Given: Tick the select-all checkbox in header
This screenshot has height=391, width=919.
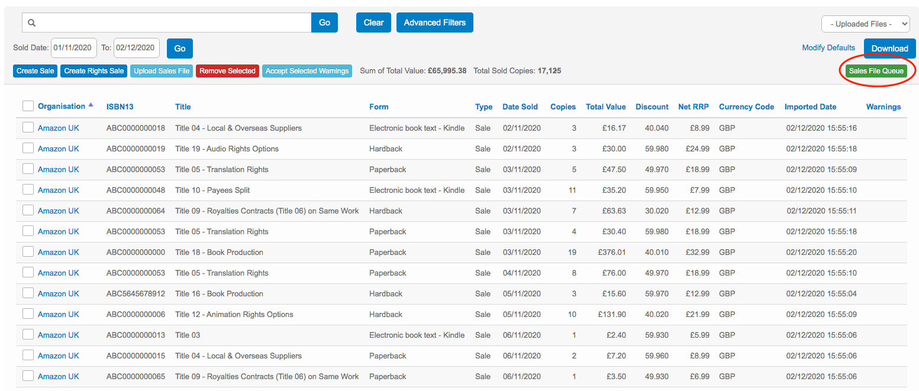Looking at the screenshot, I should (x=28, y=106).
